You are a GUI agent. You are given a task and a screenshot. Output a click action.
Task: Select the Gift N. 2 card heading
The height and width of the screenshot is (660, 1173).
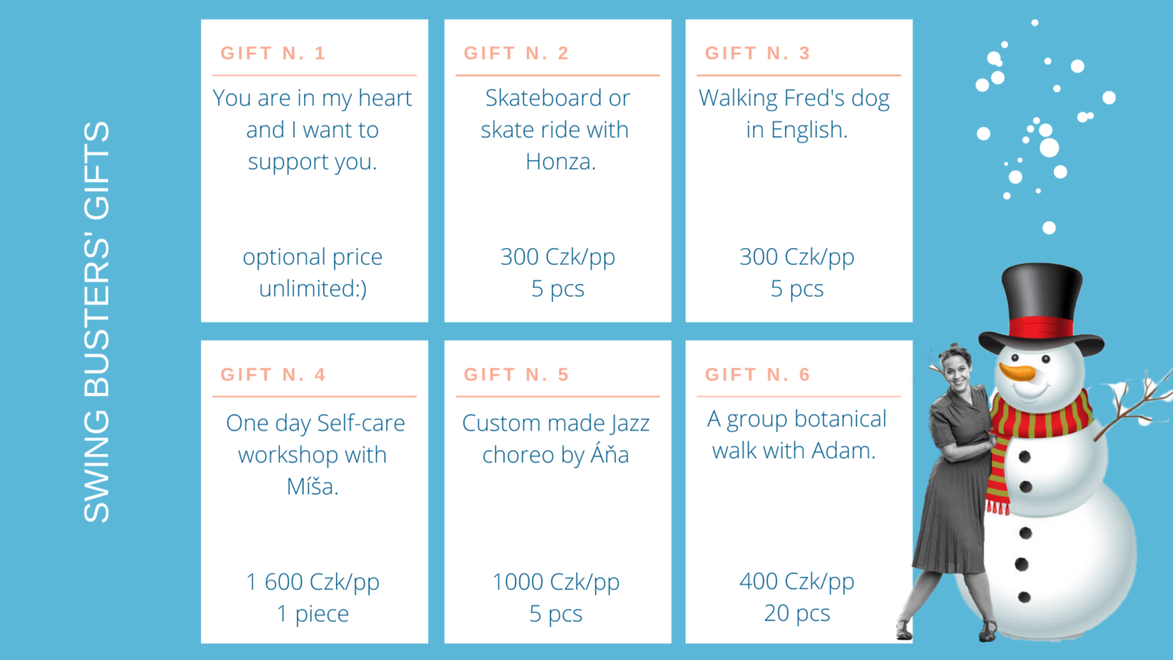click(516, 54)
